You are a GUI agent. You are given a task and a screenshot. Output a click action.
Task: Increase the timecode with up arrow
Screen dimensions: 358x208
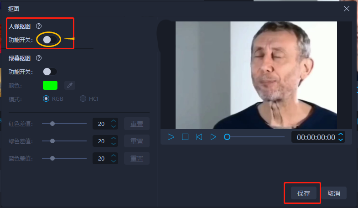click(x=341, y=134)
